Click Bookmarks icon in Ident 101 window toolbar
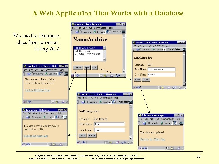Screen dimensions: 219x164 click(138, 50)
